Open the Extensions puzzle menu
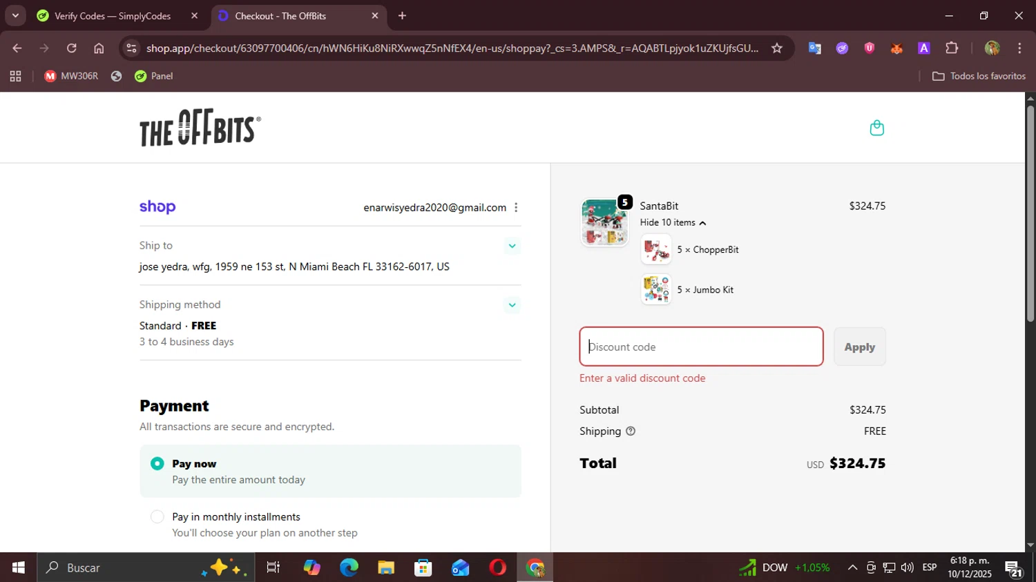 click(x=952, y=48)
